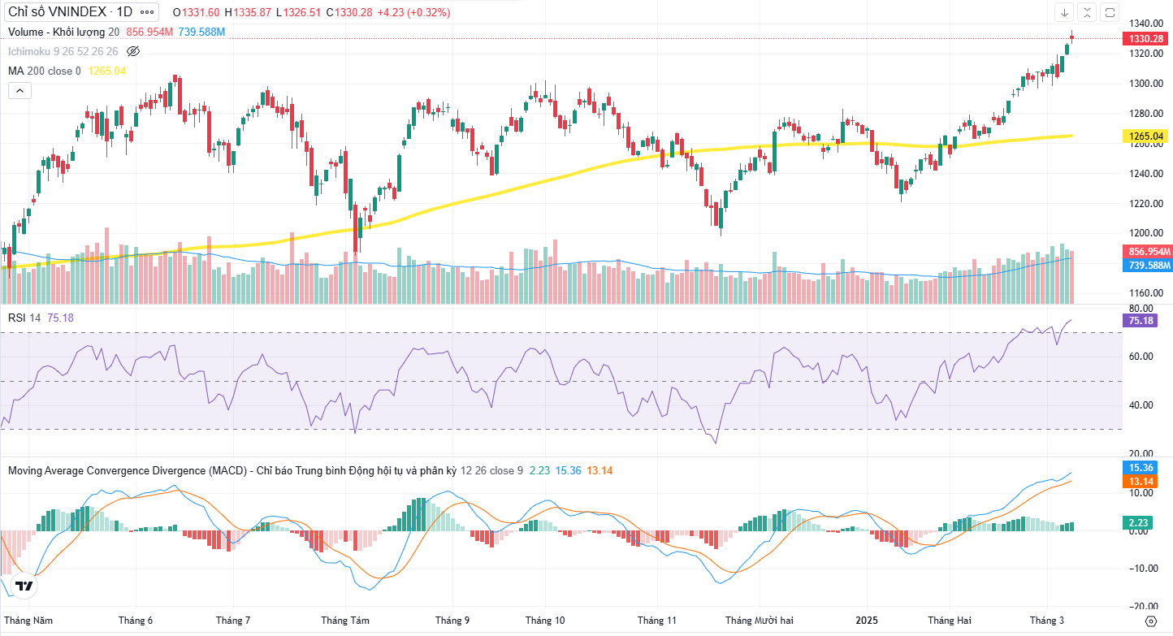Open chart settings gear on the time axis
1173x636 pixels.
1150,621
